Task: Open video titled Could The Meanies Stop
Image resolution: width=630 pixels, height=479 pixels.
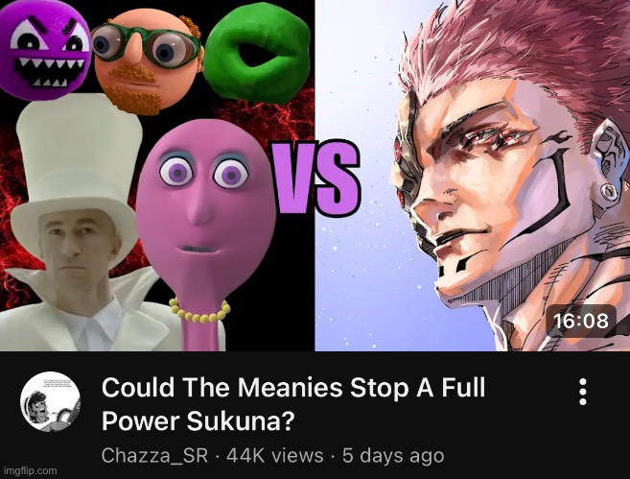Action: [293, 404]
